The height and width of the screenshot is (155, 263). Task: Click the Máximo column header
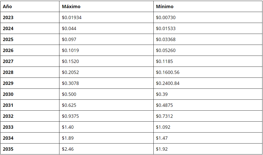coord(71,7)
